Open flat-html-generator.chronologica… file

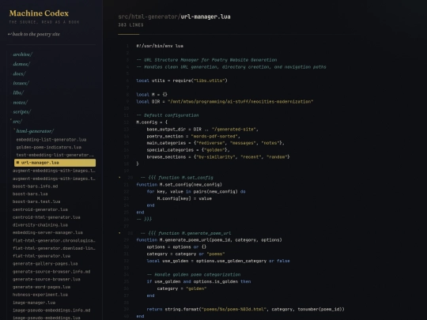point(54,240)
